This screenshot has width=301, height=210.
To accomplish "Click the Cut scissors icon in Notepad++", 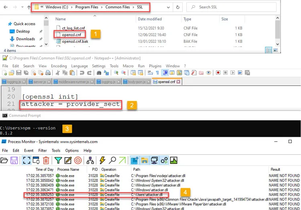I will tap(57, 73).
